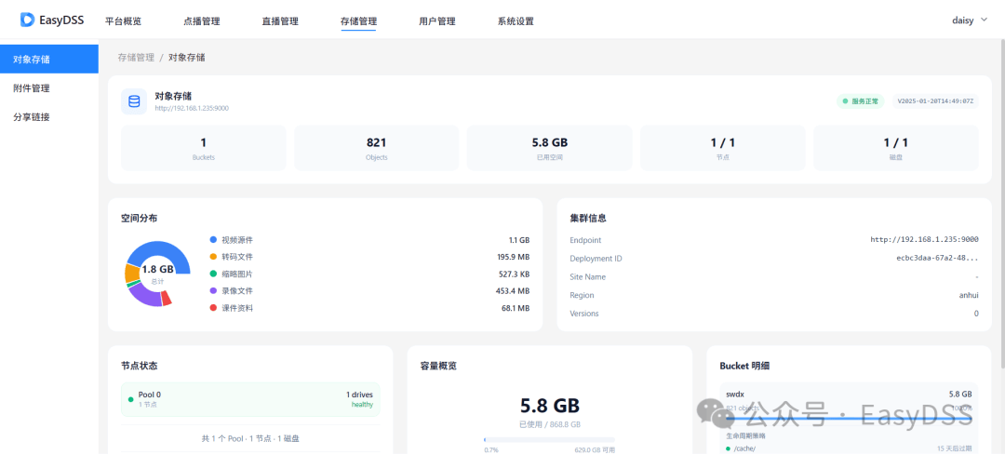This screenshot has height=455, width=1005.
Task: Click the 已使用 / 868.8 GB text
Action: point(550,424)
